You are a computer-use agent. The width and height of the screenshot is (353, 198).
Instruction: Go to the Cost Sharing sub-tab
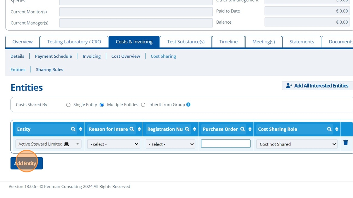pos(163,56)
